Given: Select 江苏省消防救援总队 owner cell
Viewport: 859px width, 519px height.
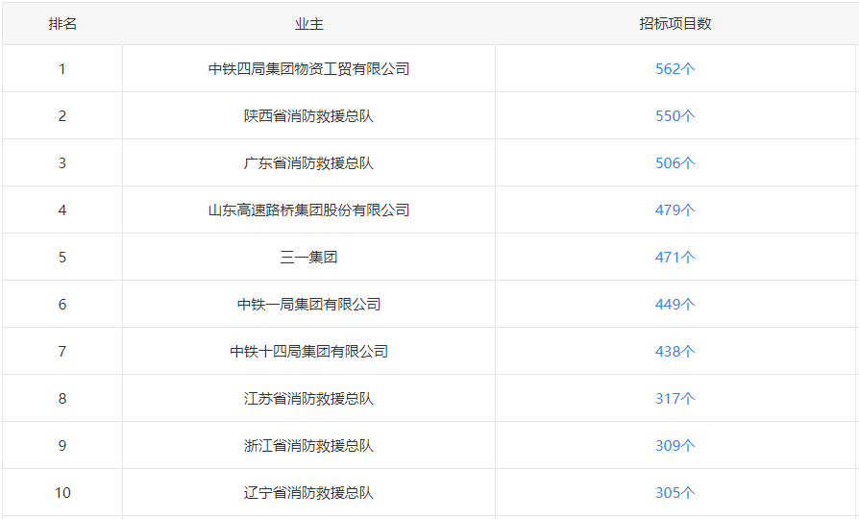Looking at the screenshot, I should point(309,399).
